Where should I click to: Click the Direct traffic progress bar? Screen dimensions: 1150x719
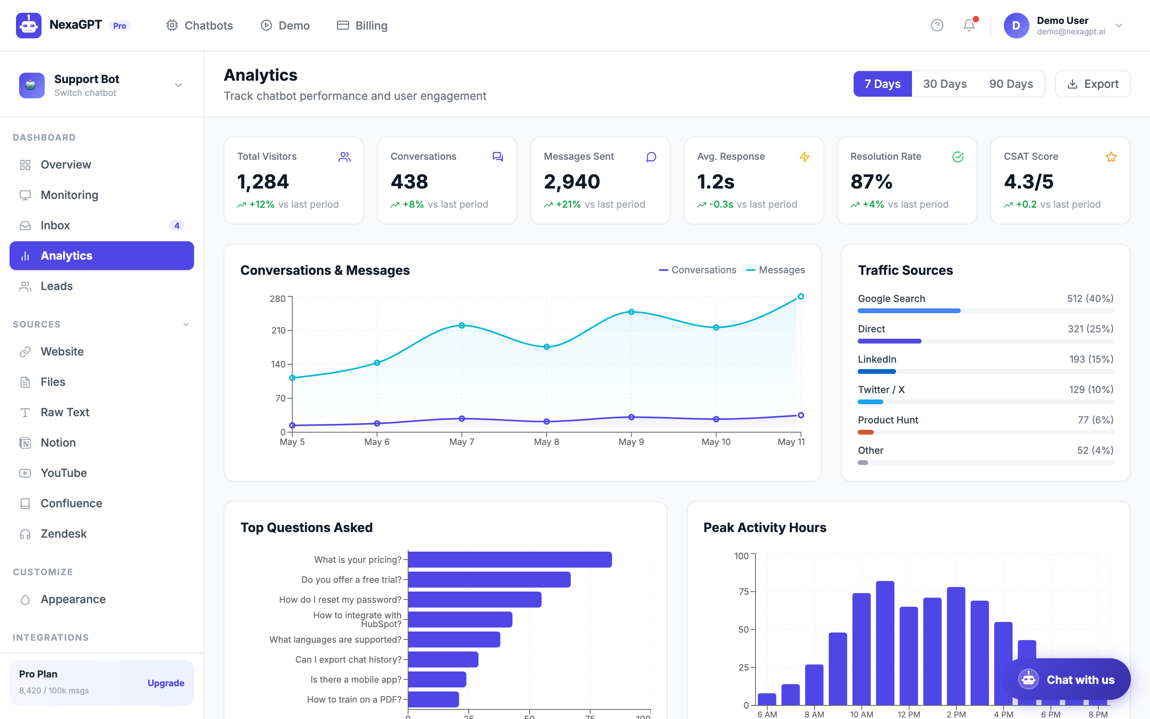pos(985,342)
